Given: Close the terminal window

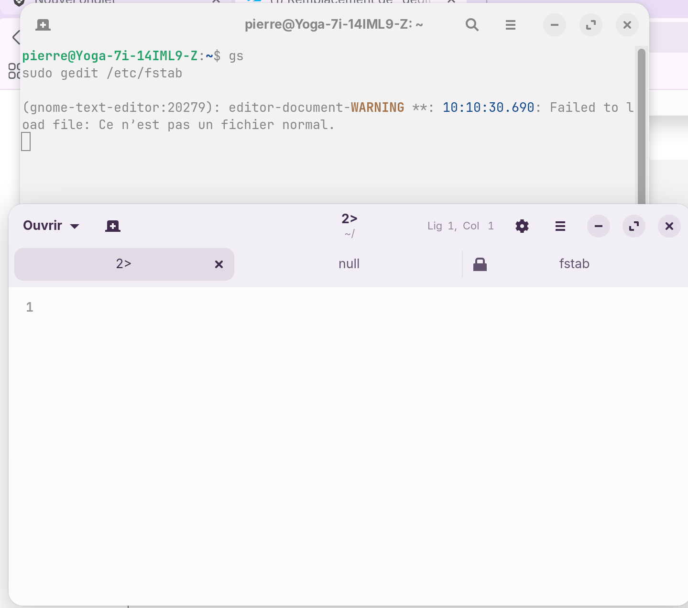Looking at the screenshot, I should click(x=627, y=25).
